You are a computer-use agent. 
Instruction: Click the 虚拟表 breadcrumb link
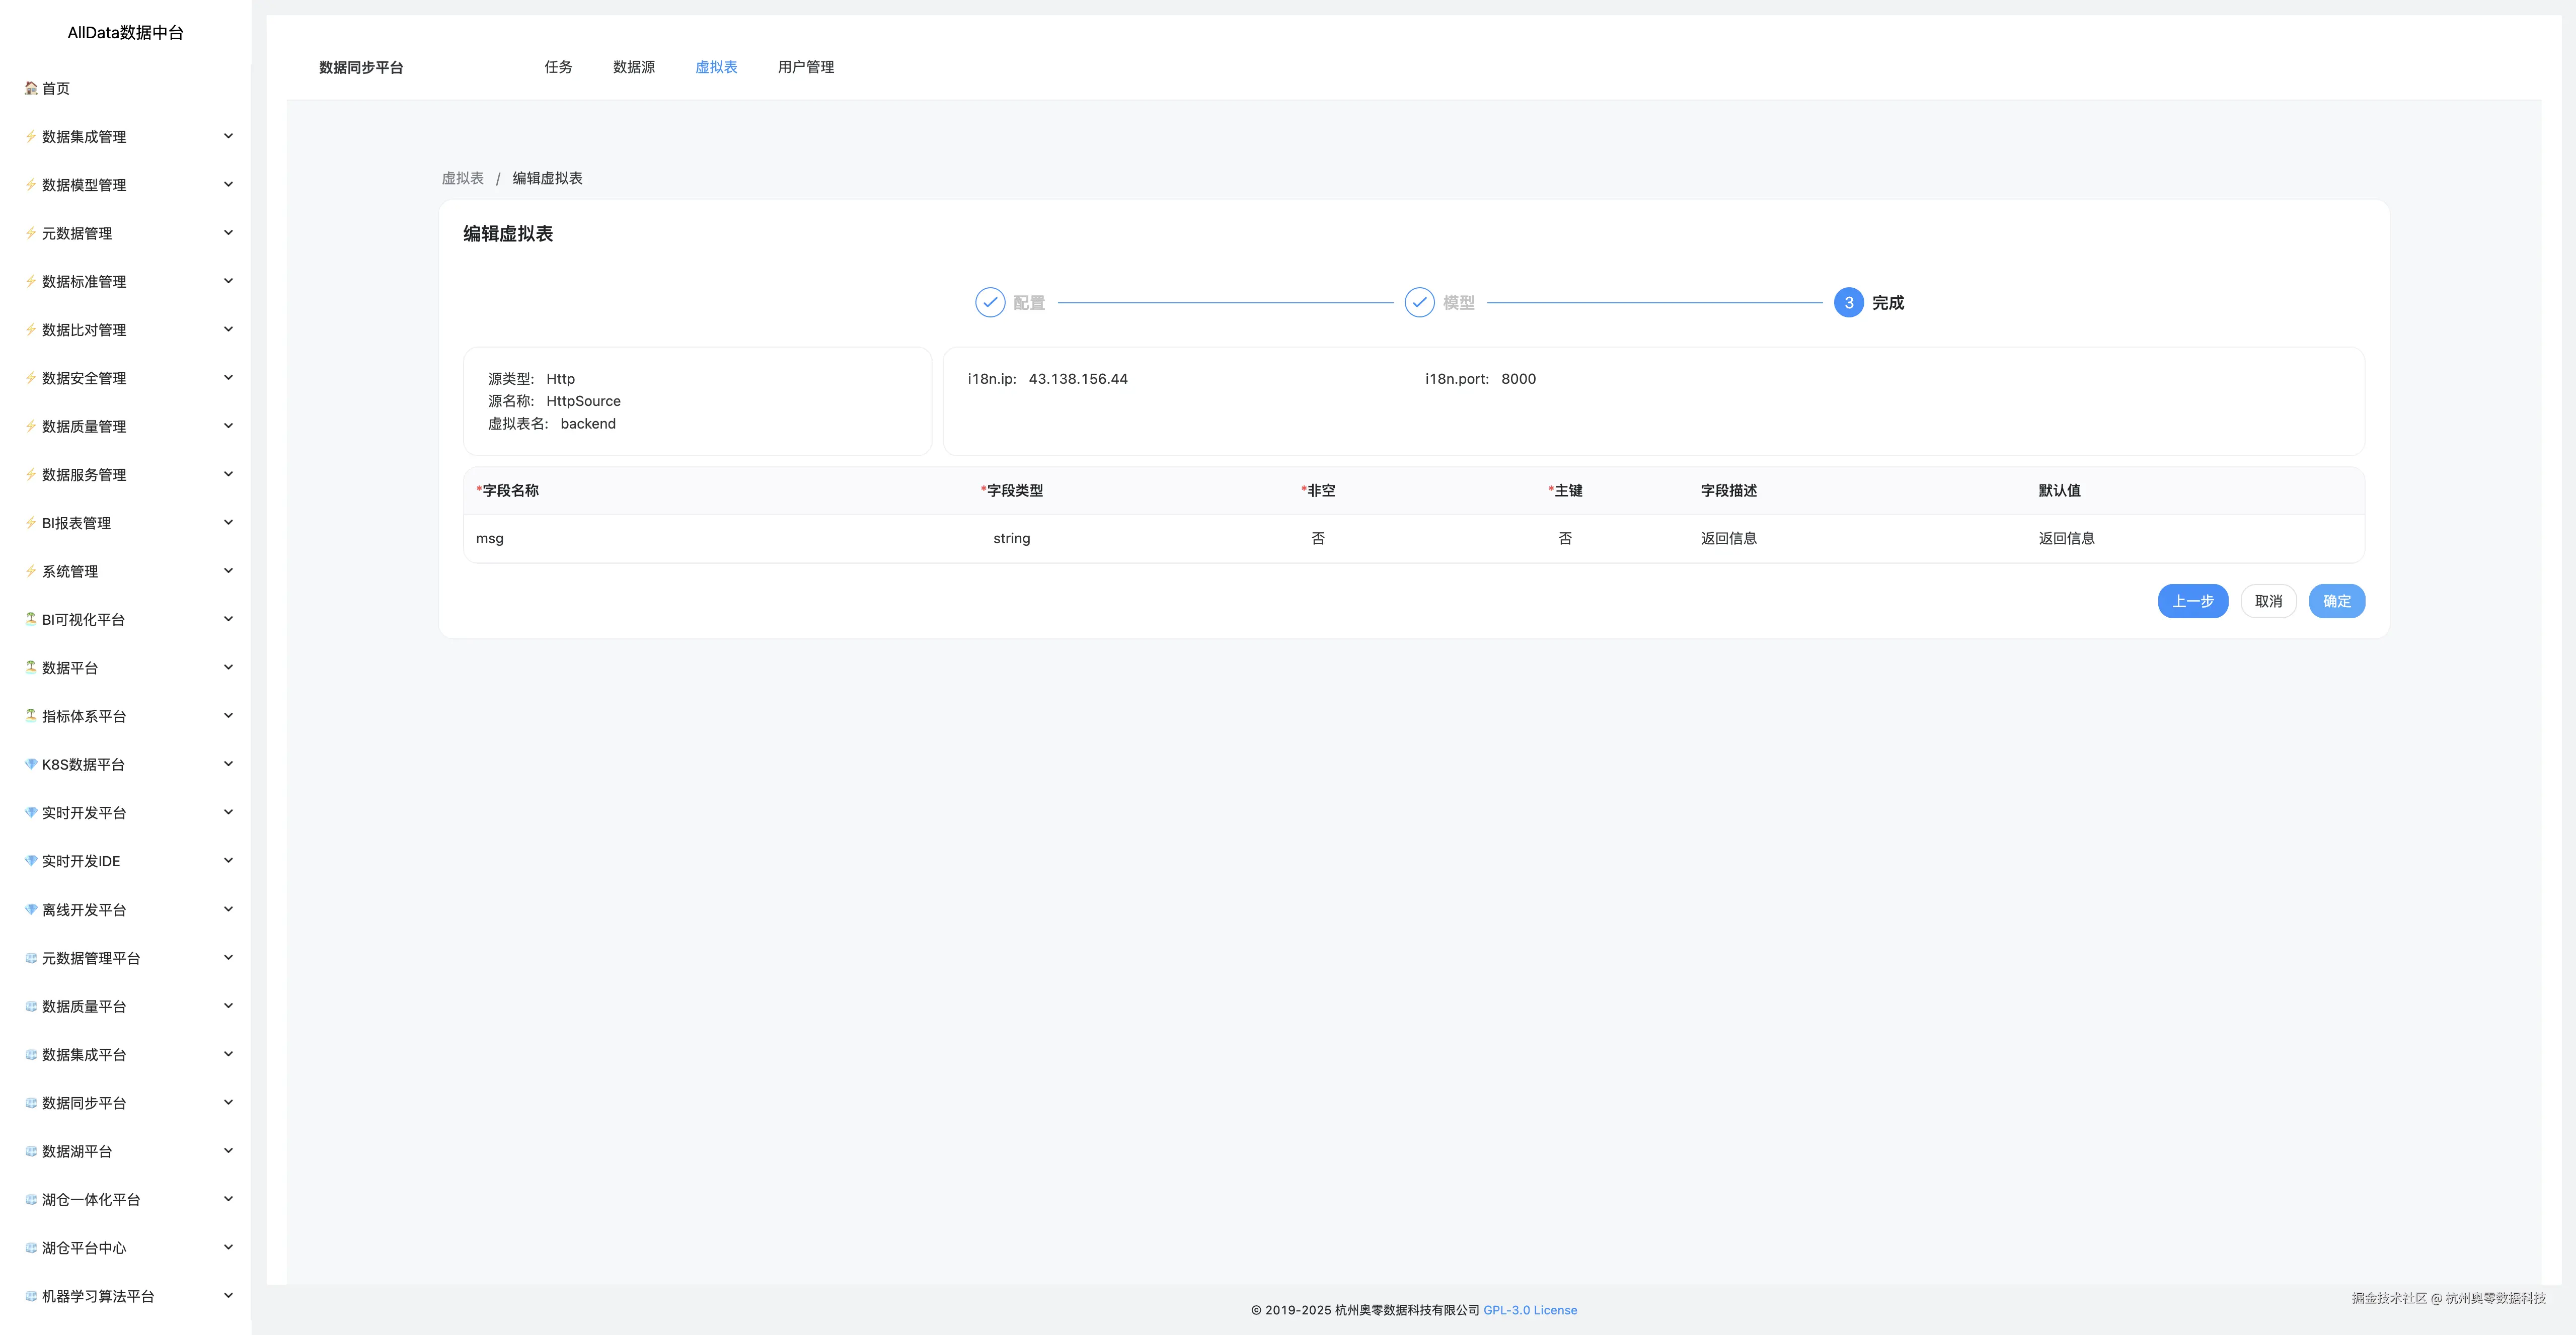point(462,178)
